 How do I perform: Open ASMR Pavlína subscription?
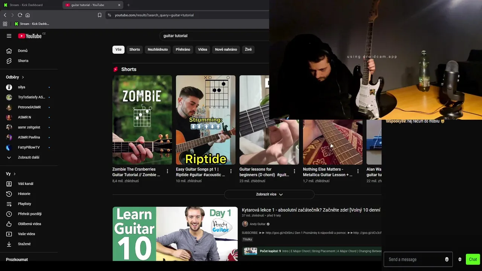pos(29,137)
